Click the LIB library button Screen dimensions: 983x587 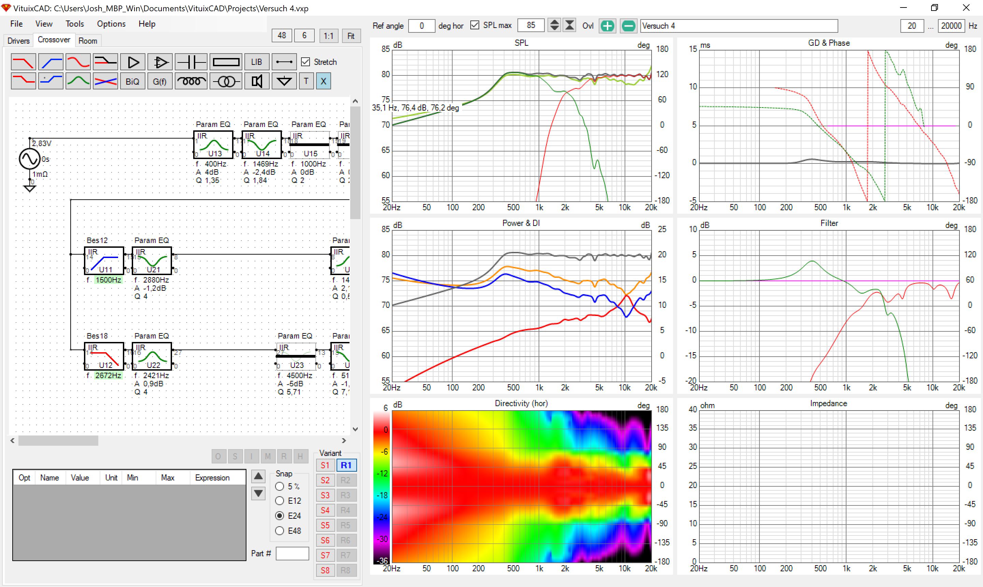257,62
